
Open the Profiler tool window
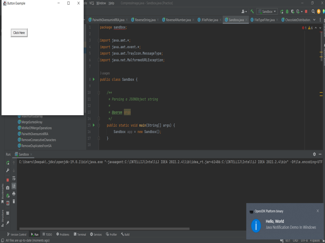[x=111, y=234]
